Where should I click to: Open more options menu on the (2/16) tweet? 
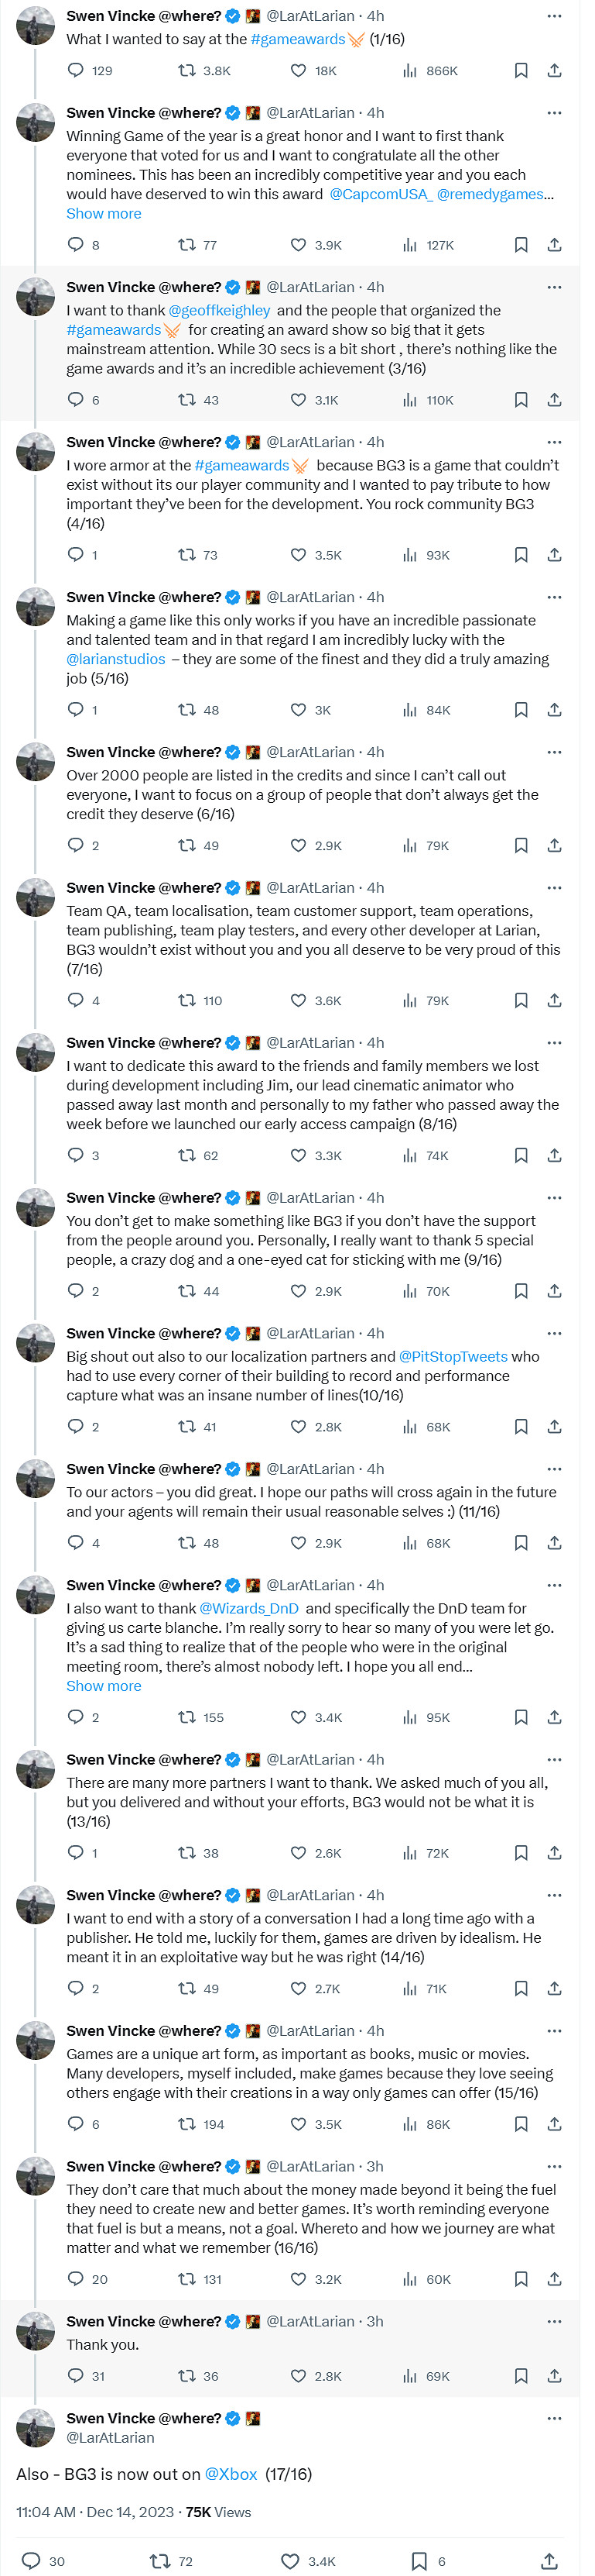554,113
